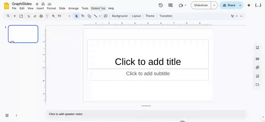Check the cloud save status icon
This screenshot has height=122, width=265.
tap(49, 4)
